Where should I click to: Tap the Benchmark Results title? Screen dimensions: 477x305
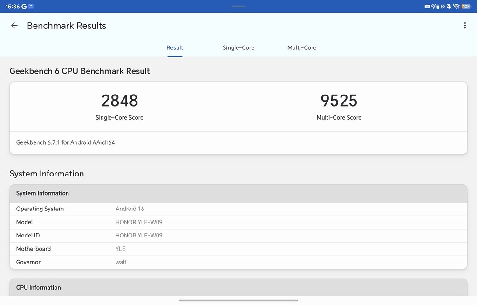(x=67, y=26)
